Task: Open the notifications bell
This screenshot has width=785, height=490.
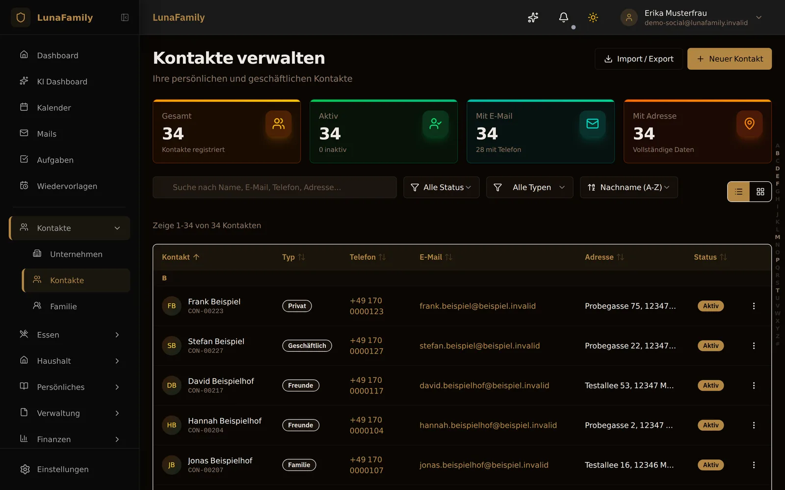Action: (x=564, y=18)
